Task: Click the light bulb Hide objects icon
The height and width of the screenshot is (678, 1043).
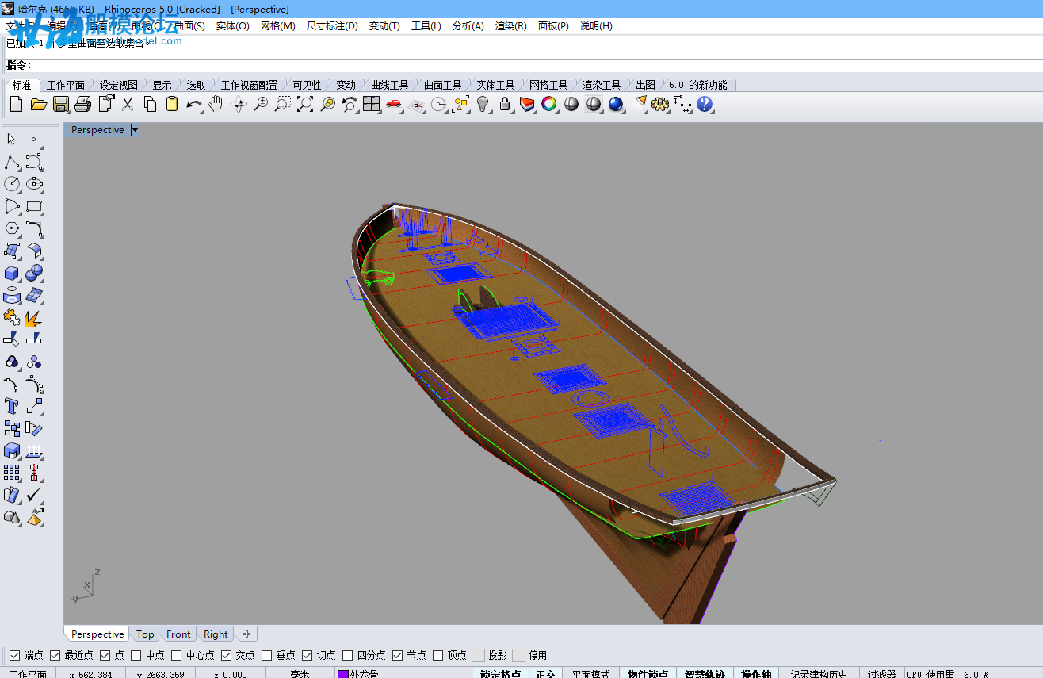Action: [x=483, y=104]
